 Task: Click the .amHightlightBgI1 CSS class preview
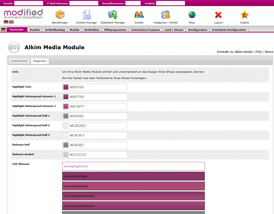coord(133,176)
